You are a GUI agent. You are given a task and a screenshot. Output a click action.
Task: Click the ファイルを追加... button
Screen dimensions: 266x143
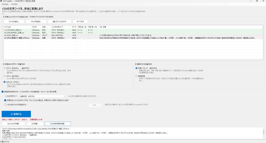point(14,22)
